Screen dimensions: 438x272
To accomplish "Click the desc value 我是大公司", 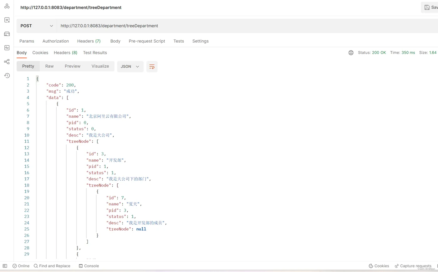I will pyautogui.click(x=99, y=135).
